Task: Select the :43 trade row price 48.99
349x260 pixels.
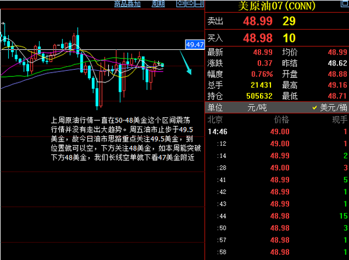Action: point(280,204)
